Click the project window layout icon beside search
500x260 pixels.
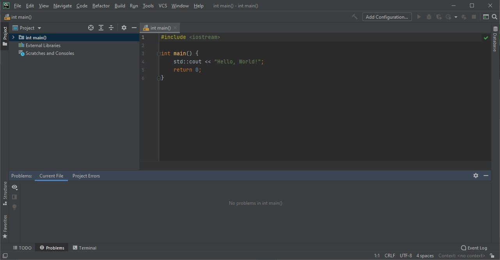point(486,17)
